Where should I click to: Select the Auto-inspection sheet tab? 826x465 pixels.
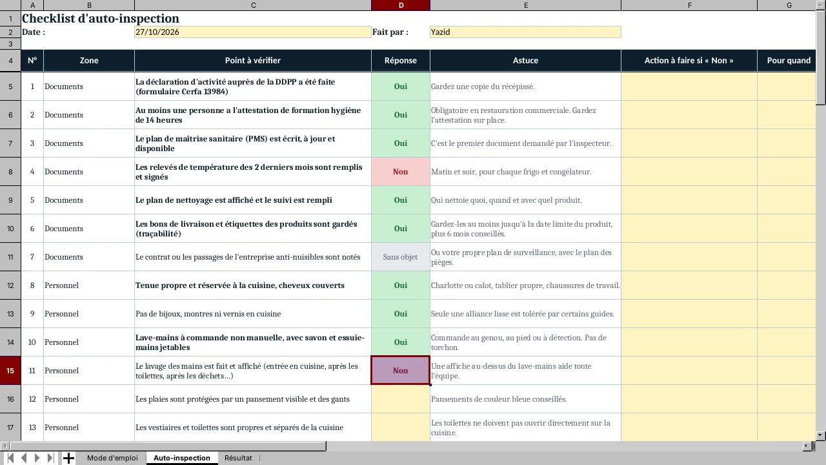[x=181, y=458]
